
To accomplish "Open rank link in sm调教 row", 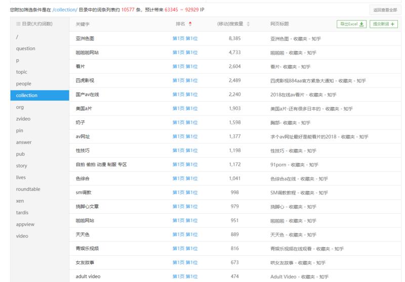I will tap(185, 193).
